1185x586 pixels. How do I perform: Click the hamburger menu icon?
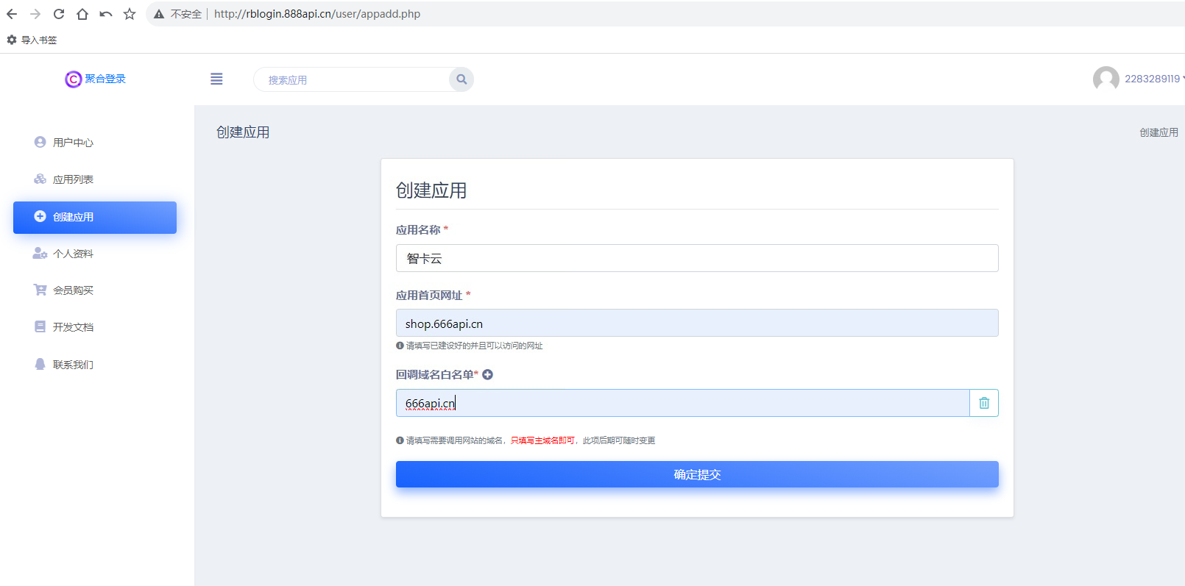click(x=216, y=79)
